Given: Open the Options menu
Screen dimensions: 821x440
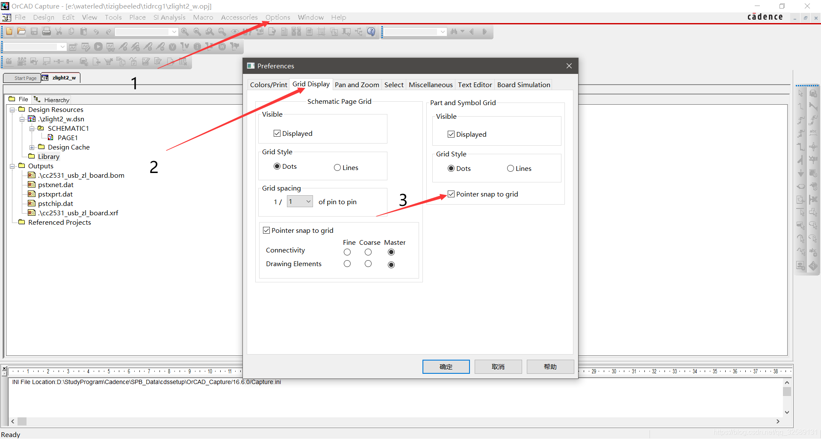Looking at the screenshot, I should pos(278,18).
